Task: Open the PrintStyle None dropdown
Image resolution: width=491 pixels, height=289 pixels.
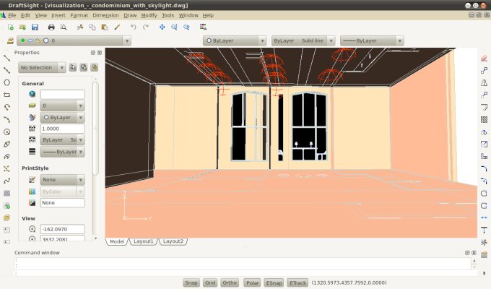Action: pos(62,180)
